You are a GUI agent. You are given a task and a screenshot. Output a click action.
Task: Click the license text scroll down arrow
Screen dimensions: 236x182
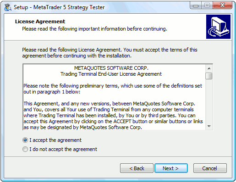tap(209, 126)
